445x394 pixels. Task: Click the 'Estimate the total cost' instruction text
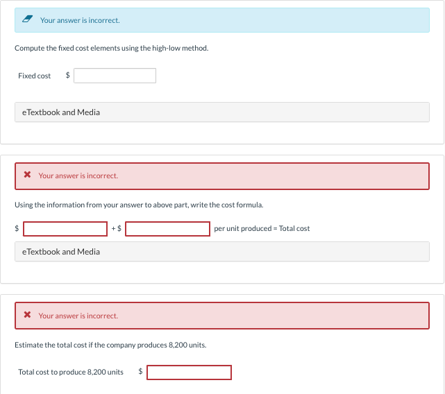click(110, 345)
